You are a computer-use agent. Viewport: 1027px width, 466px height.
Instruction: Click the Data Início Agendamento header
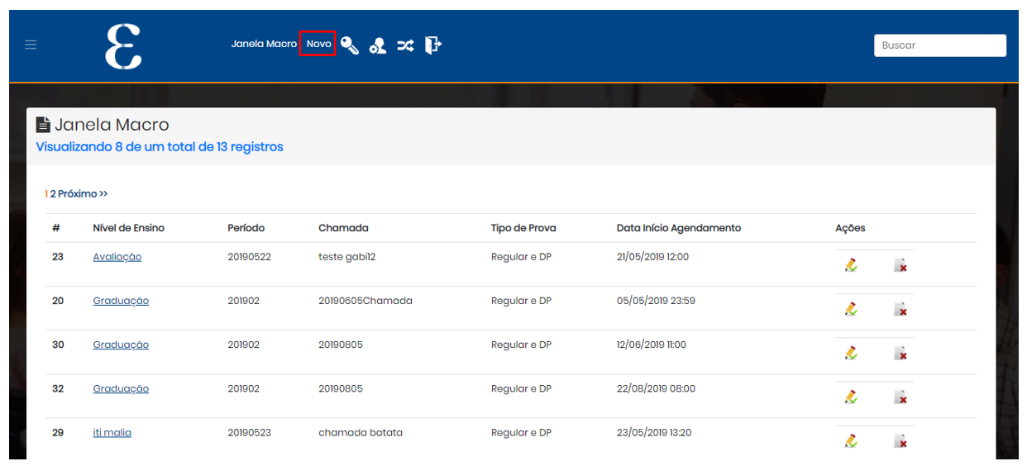point(679,228)
